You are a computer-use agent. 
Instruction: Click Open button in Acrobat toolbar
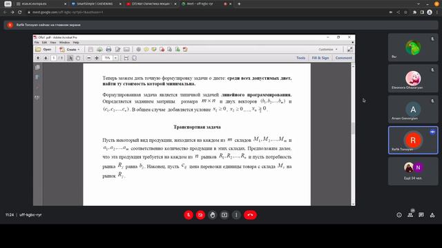point(44,50)
